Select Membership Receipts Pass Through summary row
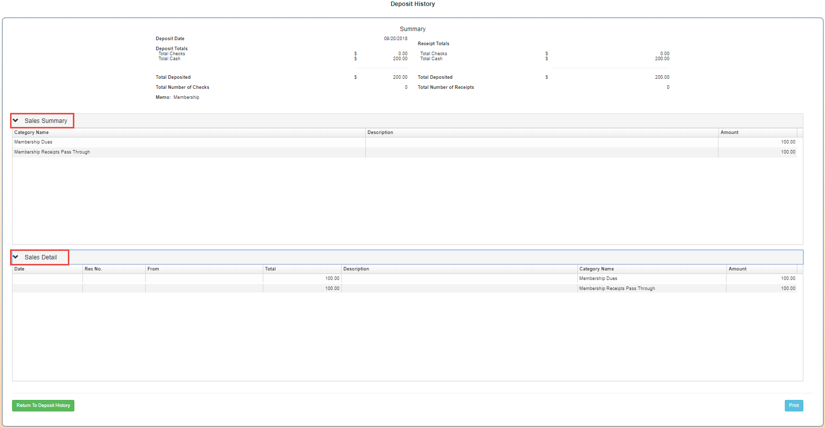Viewport: 825px width, 428px height. 52,152
